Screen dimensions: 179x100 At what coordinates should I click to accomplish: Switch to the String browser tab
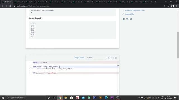[x=19, y=2]
